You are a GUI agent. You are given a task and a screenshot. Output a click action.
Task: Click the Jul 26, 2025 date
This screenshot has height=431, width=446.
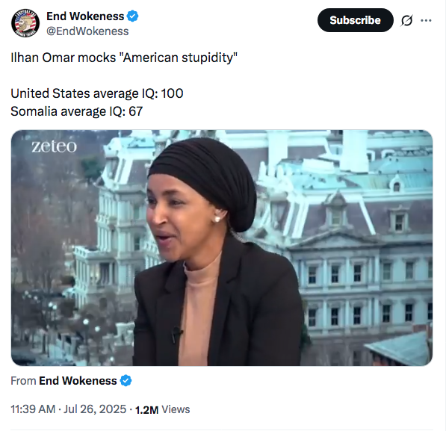pos(95,409)
